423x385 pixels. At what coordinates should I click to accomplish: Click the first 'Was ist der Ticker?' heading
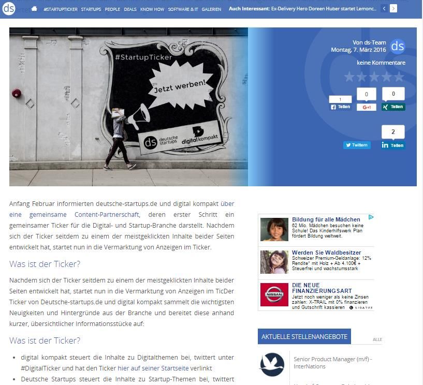pyautogui.click(x=45, y=264)
